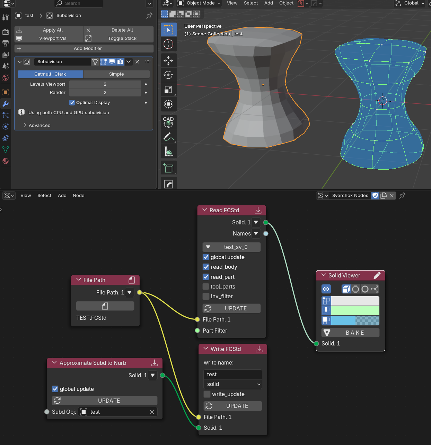The image size is (431, 445).
Task: Click the Apply All button
Action: click(x=49, y=30)
